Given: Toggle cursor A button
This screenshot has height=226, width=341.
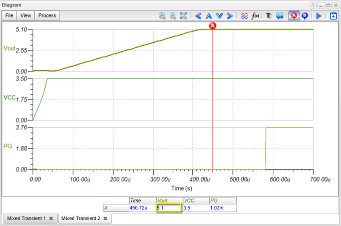Looking at the screenshot, I should pos(294,16).
